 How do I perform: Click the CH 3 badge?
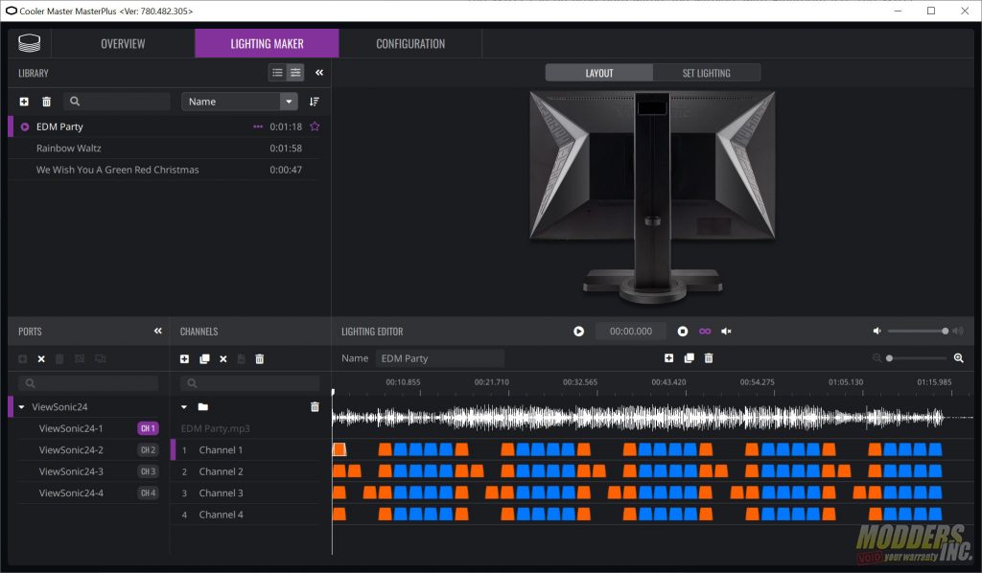coord(148,471)
